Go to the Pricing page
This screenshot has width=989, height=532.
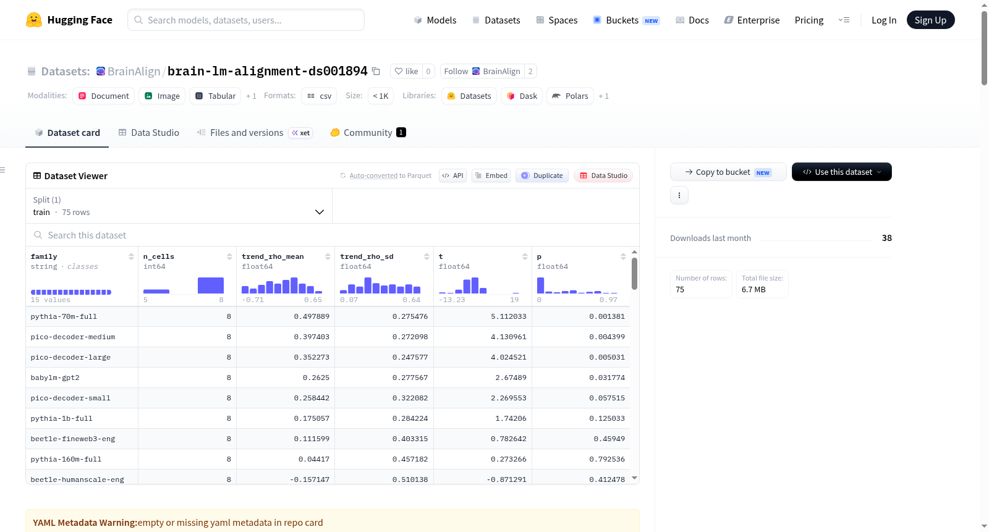coord(809,20)
